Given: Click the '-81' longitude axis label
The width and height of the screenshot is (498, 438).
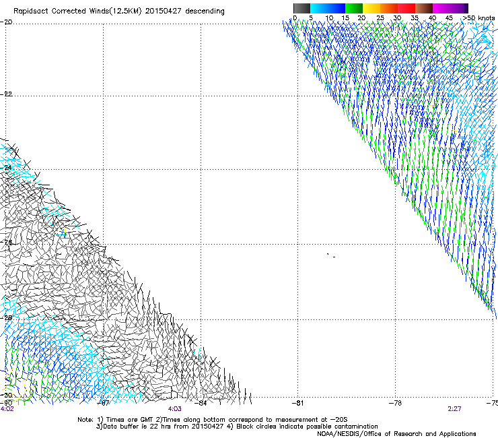Looking at the screenshot, I should pos(298,403).
